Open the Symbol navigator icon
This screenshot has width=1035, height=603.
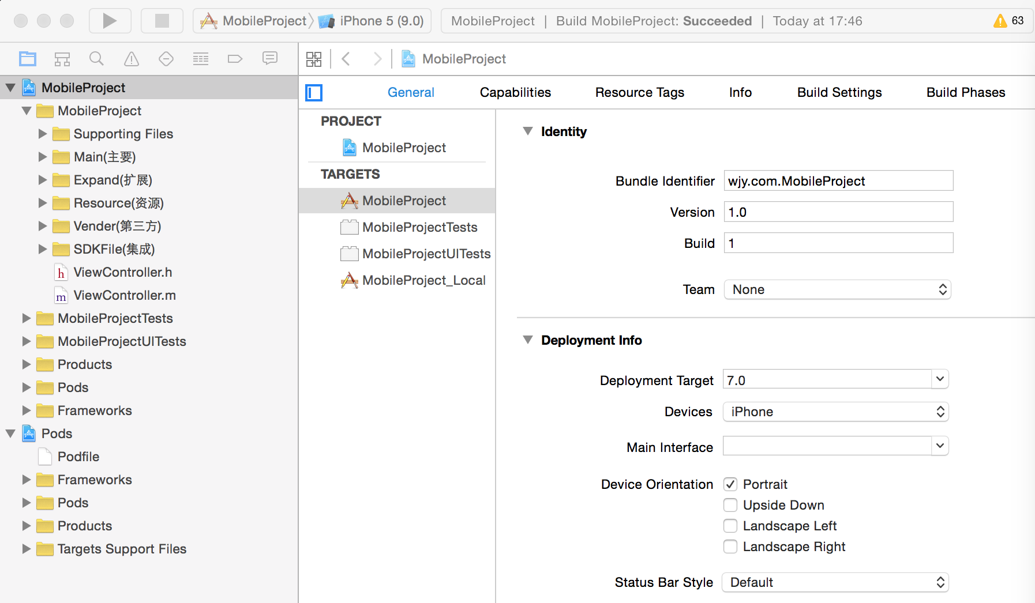(x=62, y=59)
